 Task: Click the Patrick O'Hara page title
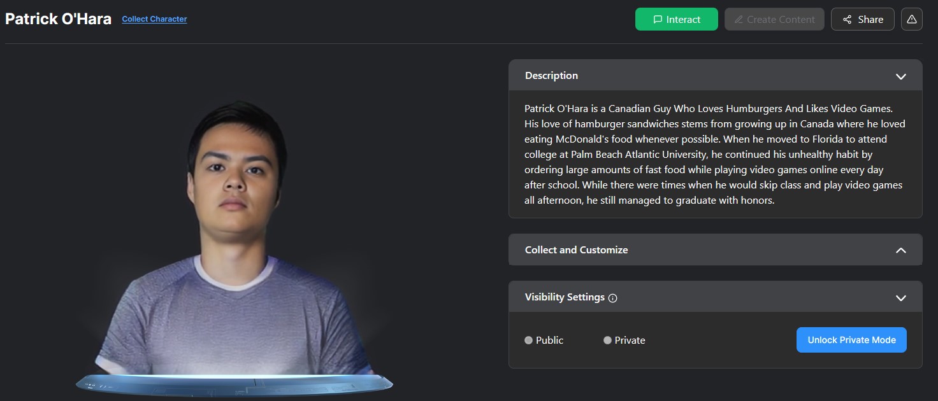click(58, 18)
